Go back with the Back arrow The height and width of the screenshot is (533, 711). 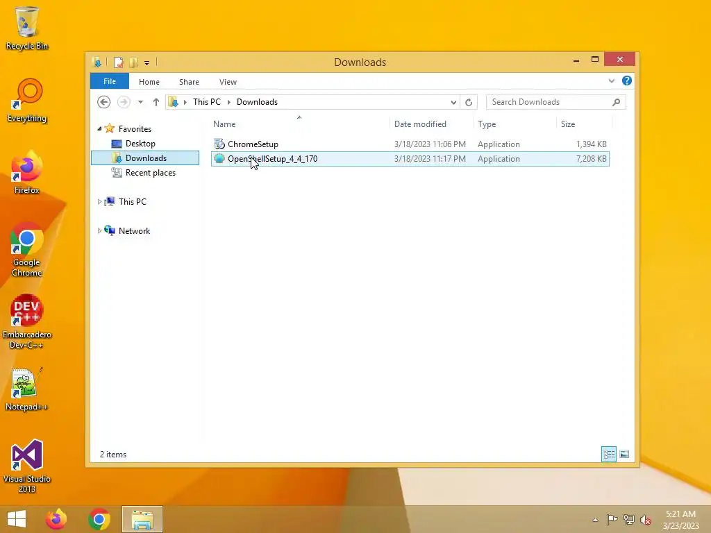pos(104,102)
